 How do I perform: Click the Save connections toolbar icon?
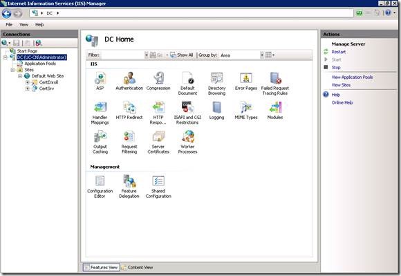coord(17,43)
